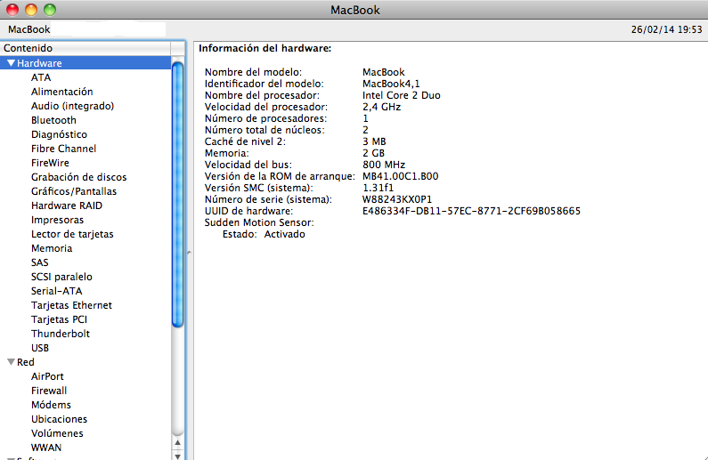Screen dimensions: 708x460
Task: Zoom the window with green button
Action: (50, 10)
